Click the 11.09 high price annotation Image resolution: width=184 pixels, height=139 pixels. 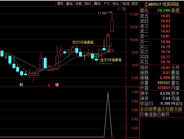(x=102, y=13)
